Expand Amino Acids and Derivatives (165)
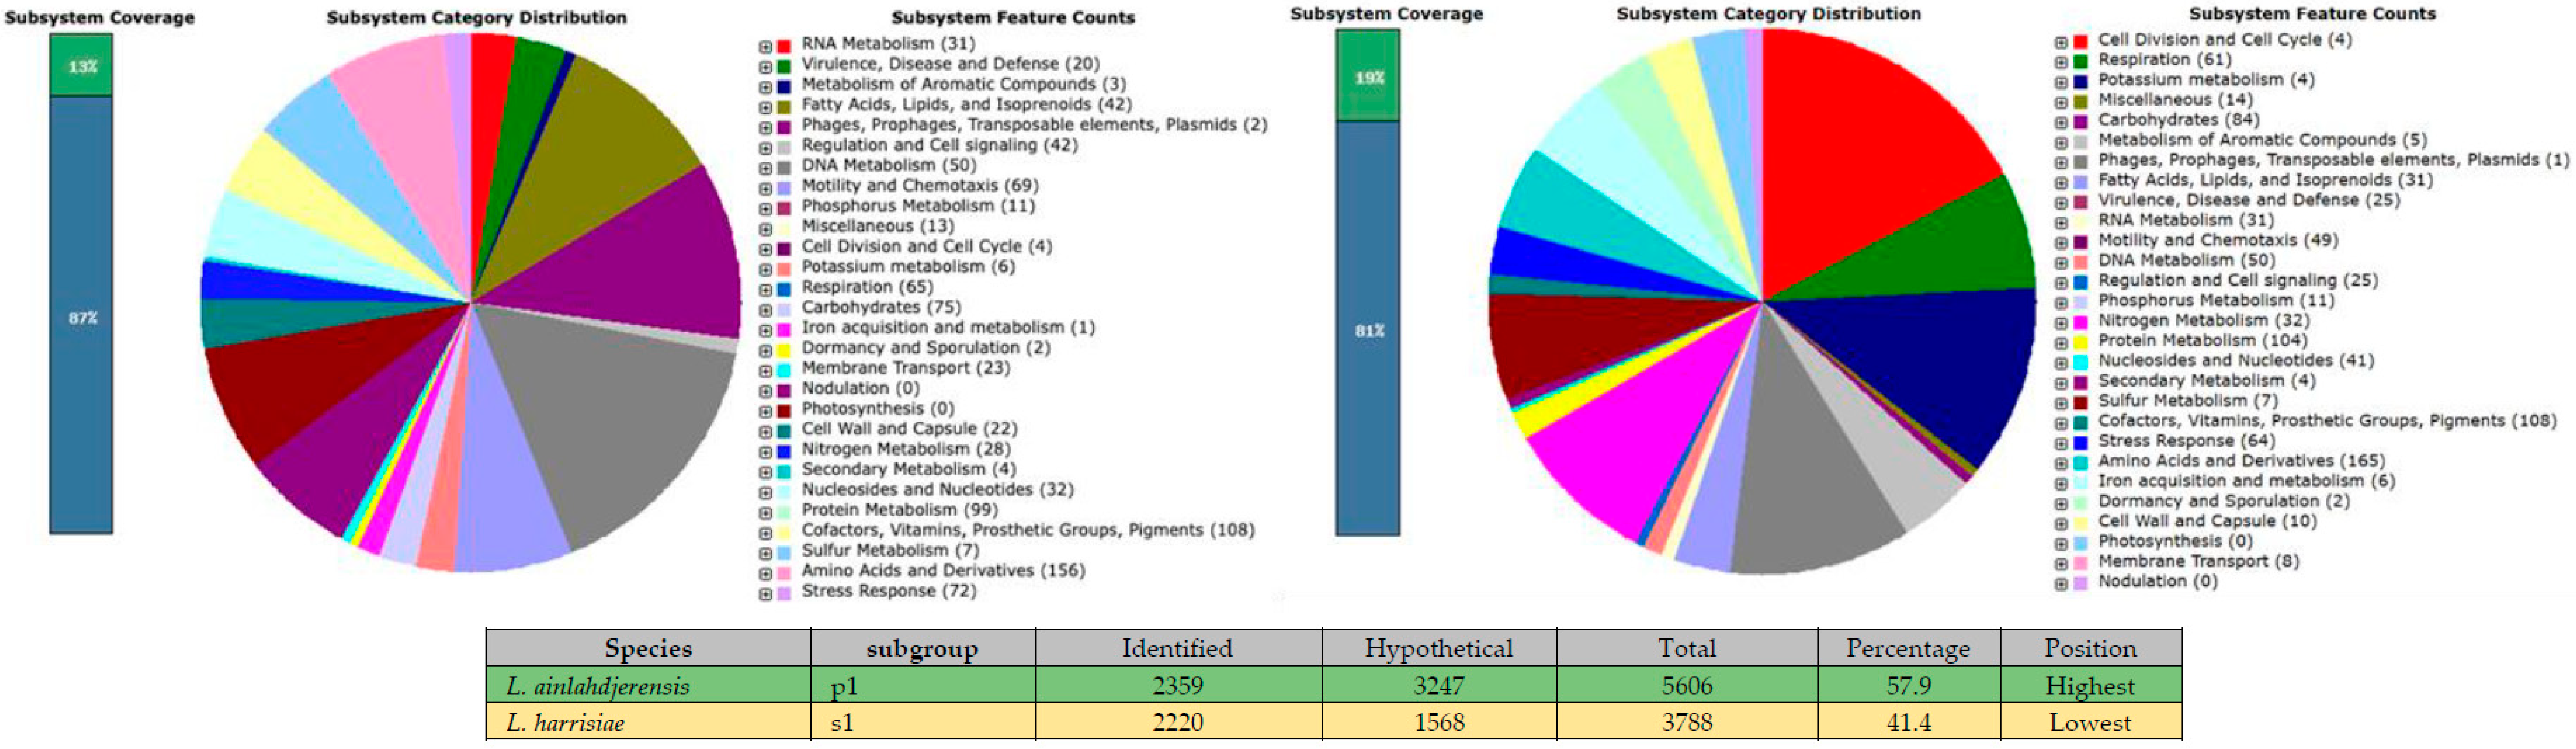Image resolution: width=2576 pixels, height=749 pixels. pyautogui.click(x=2061, y=463)
